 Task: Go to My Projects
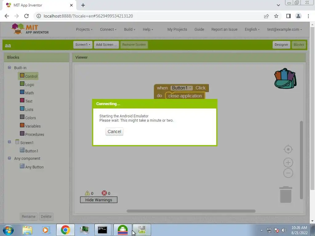point(177,29)
